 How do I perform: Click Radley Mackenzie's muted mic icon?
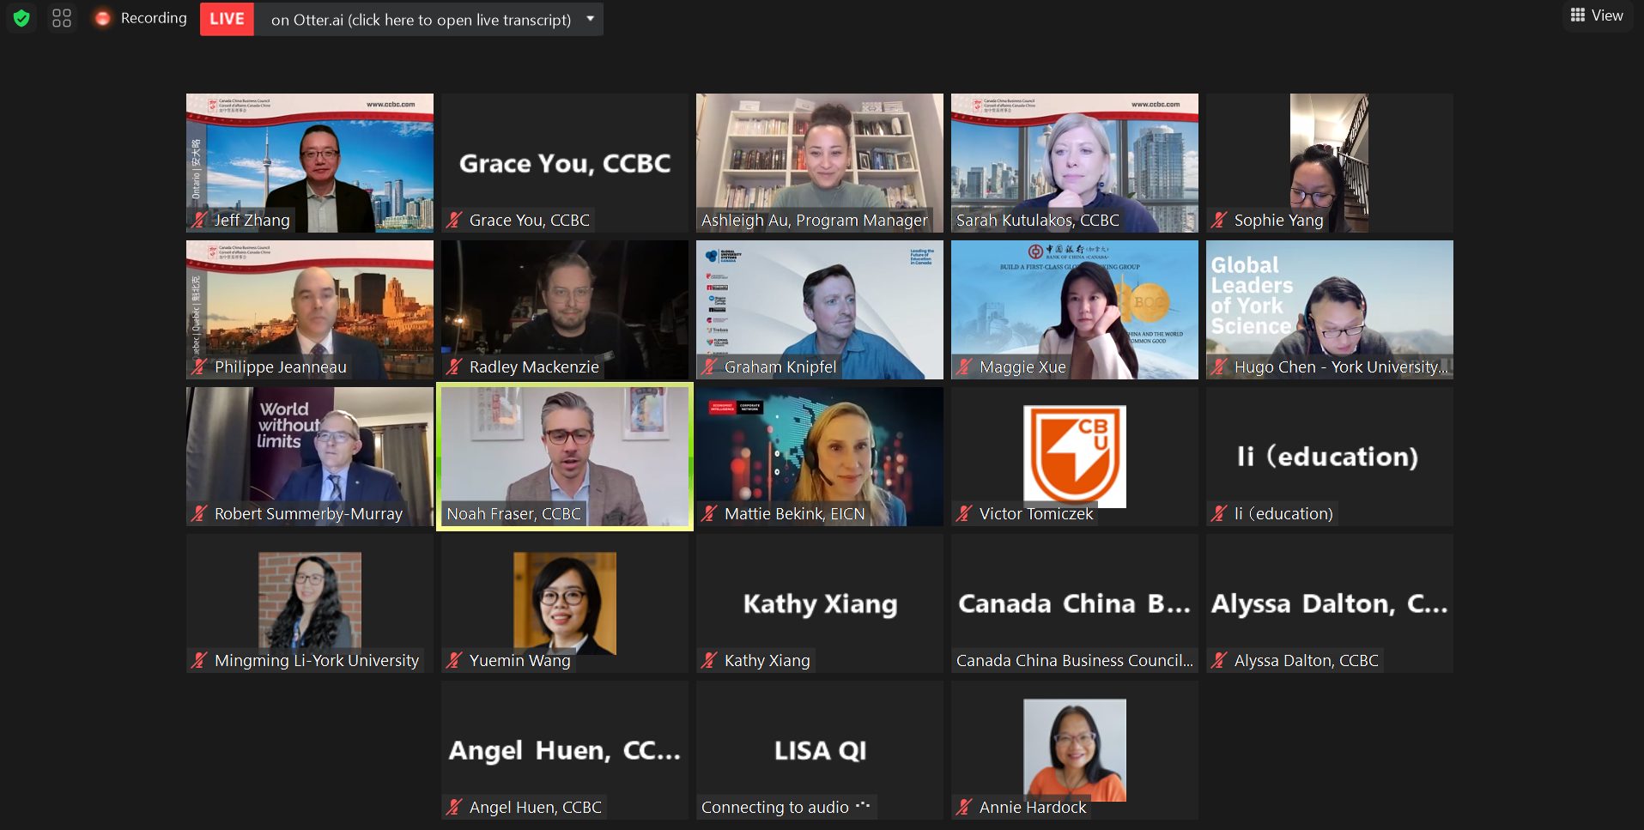tap(454, 367)
